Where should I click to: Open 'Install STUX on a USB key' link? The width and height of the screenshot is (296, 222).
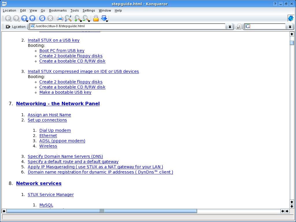[53, 40]
